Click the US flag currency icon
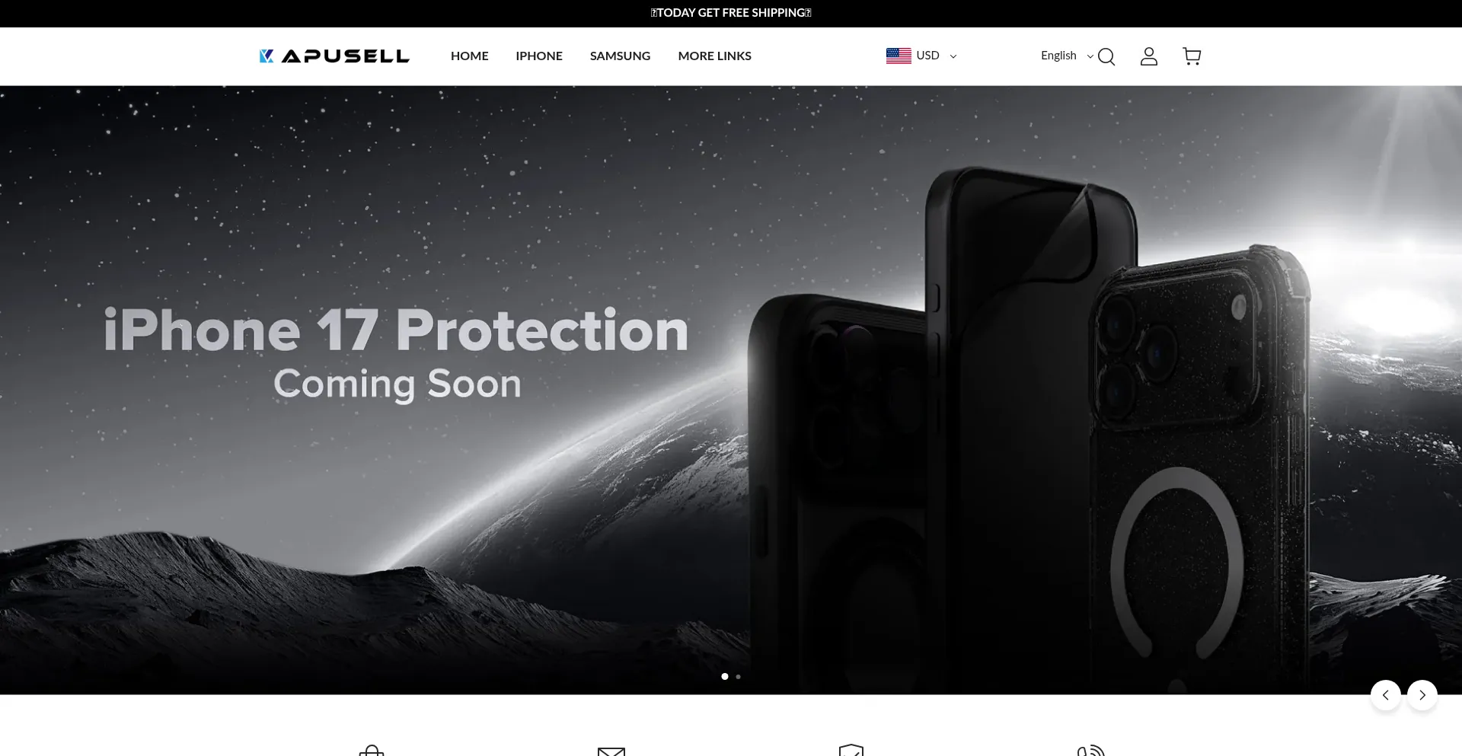The width and height of the screenshot is (1462, 756). click(899, 56)
